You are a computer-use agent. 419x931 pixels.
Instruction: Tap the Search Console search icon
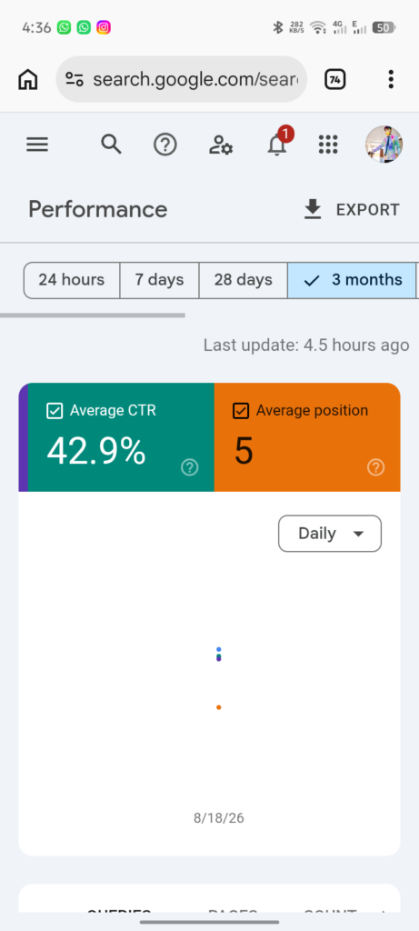click(111, 145)
